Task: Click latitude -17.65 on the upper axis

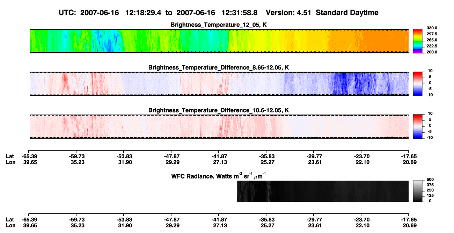Action: (409, 156)
